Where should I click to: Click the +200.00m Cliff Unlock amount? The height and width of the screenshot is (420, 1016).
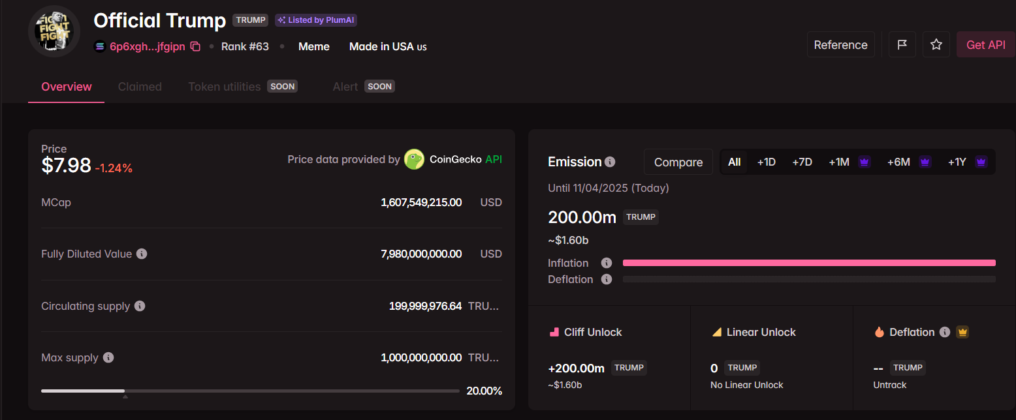point(577,368)
